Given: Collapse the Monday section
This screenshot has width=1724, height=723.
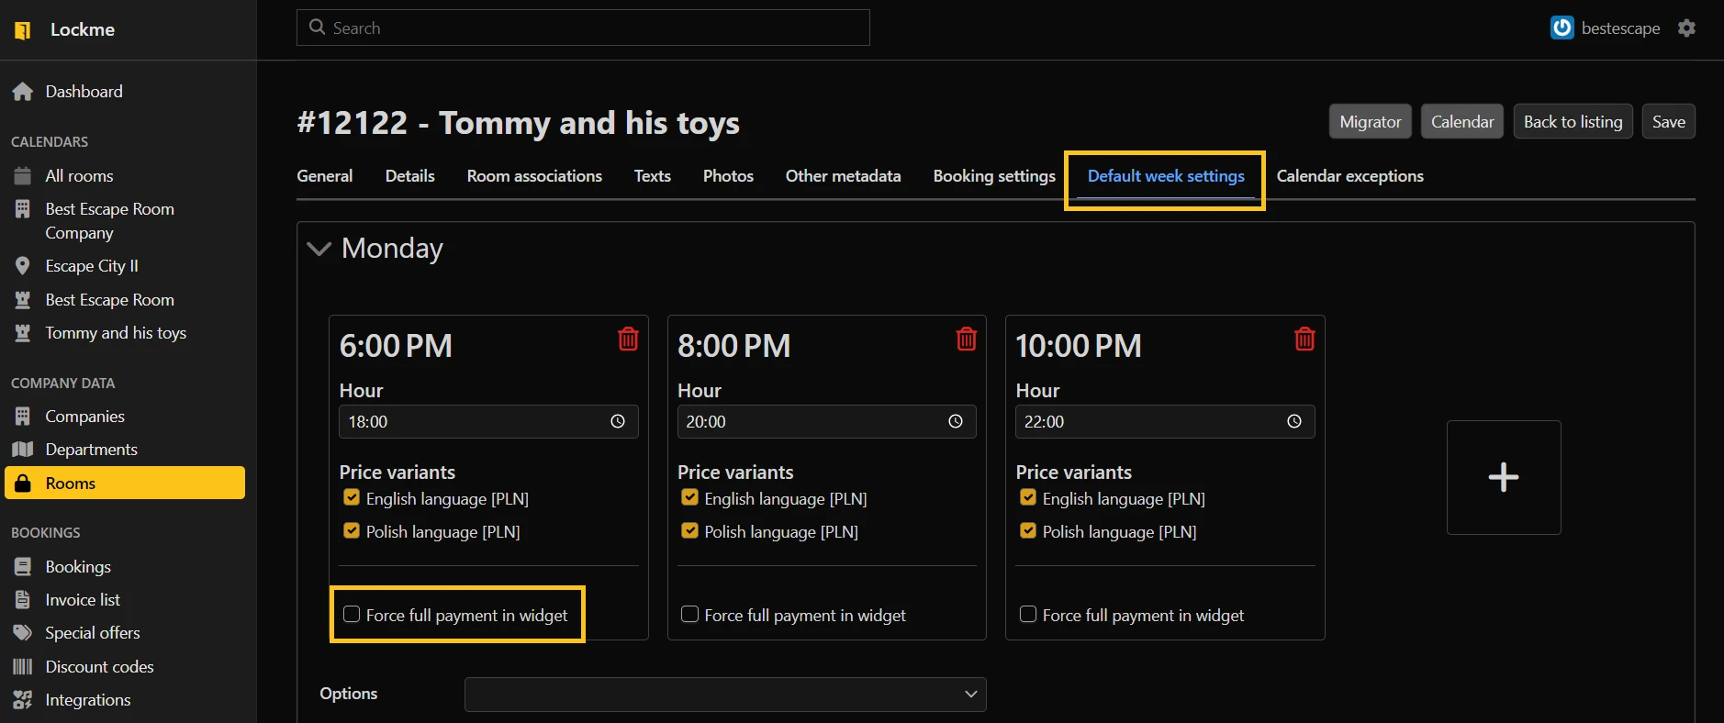Looking at the screenshot, I should point(319,249).
